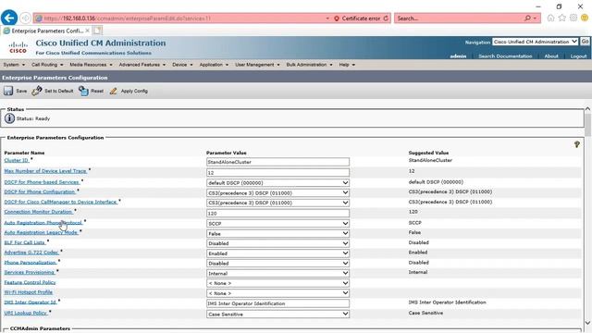Click the Max Number of Device Level Trace field
This screenshot has height=333, width=592.
point(277,173)
